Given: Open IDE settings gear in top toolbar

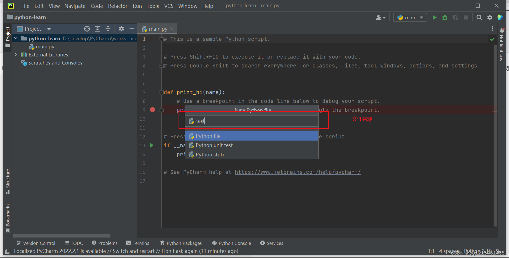Looking at the screenshot, I should (x=490, y=17).
